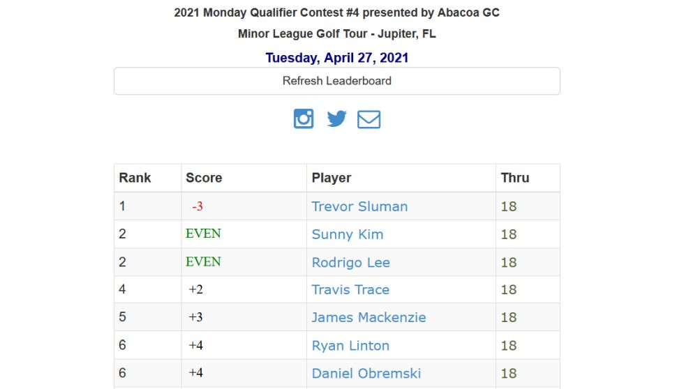
Task: Click the Rank column header
Action: (x=135, y=178)
